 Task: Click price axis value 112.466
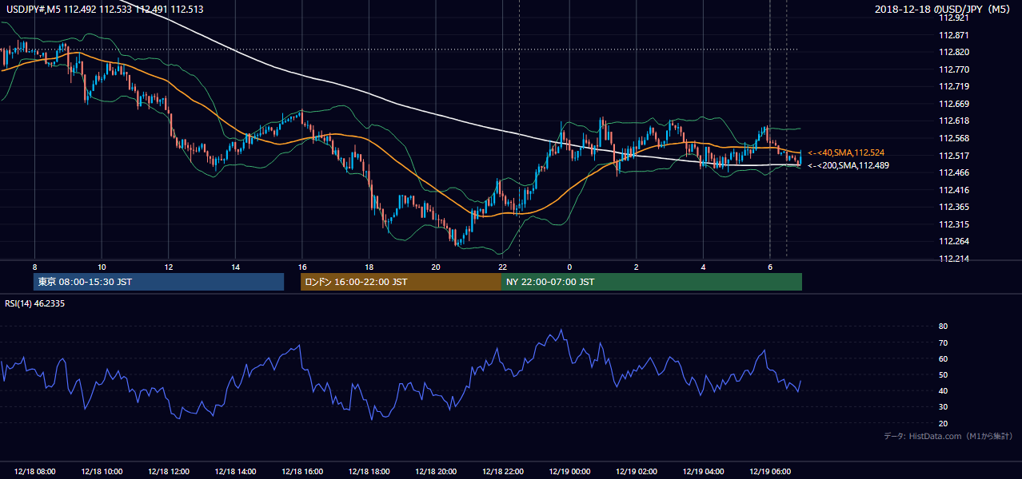[x=955, y=172]
